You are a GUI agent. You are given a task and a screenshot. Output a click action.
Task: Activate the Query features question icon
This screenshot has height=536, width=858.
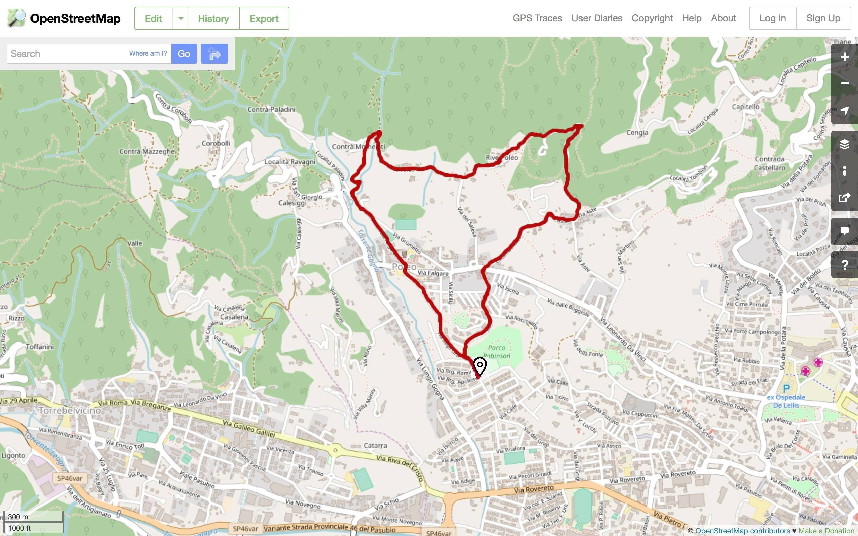(845, 265)
